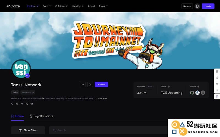Select the Web3 tag
This screenshot has height=137, width=220.
click(15, 92)
